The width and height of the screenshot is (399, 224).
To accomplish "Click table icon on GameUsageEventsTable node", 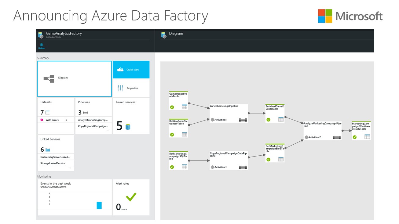I will 184,107.
